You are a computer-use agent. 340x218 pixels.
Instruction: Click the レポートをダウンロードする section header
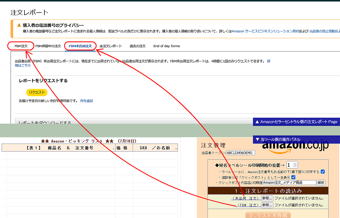(45, 123)
